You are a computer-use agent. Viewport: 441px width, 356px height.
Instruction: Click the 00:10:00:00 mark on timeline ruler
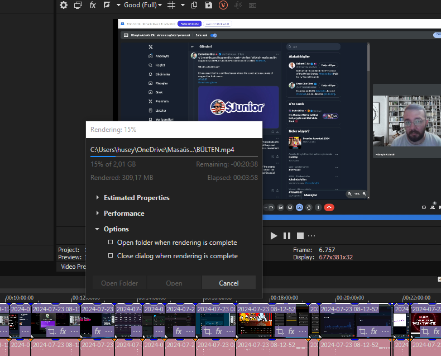click(x=20, y=298)
